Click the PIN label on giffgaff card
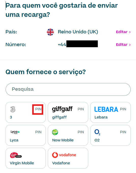Screen dimensions: 136x173 pos(81,109)
